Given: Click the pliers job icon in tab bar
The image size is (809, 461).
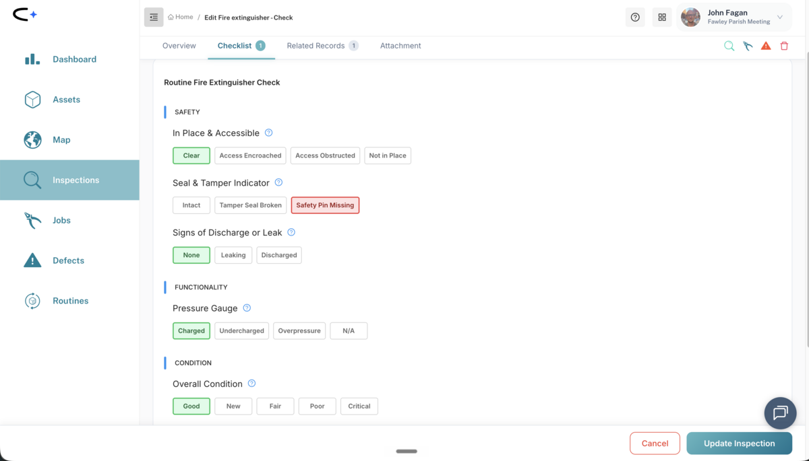Looking at the screenshot, I should 748,46.
